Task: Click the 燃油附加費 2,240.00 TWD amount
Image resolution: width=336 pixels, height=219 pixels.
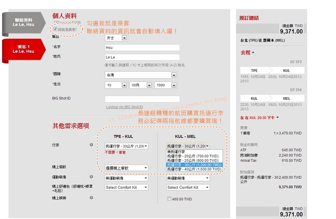Action: tap(290, 155)
